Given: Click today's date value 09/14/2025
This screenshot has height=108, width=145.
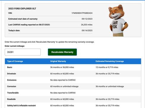Looking at the screenshot, I should coord(87,30).
